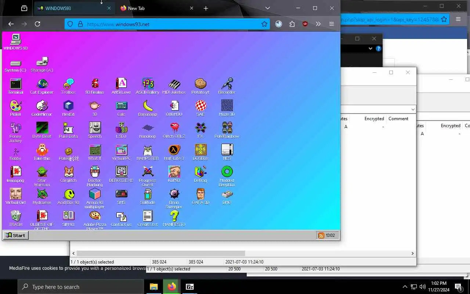The width and height of the screenshot is (470, 294).
Task: Open ANSI Love icon
Action: (x=121, y=86)
